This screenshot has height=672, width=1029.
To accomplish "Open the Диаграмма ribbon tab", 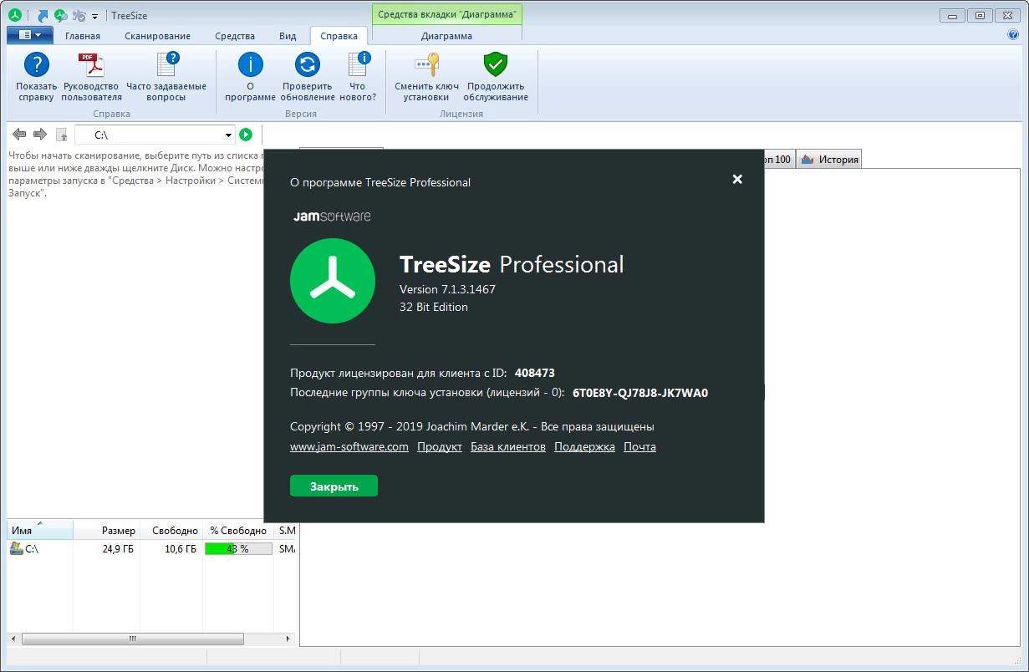I will pyautogui.click(x=446, y=36).
